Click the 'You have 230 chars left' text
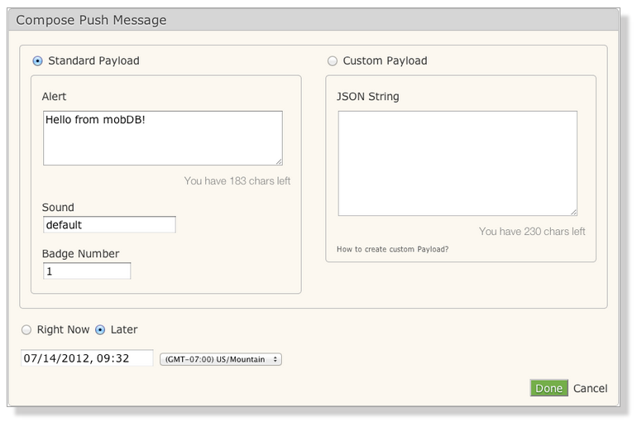This screenshot has height=422, width=637. [x=532, y=231]
